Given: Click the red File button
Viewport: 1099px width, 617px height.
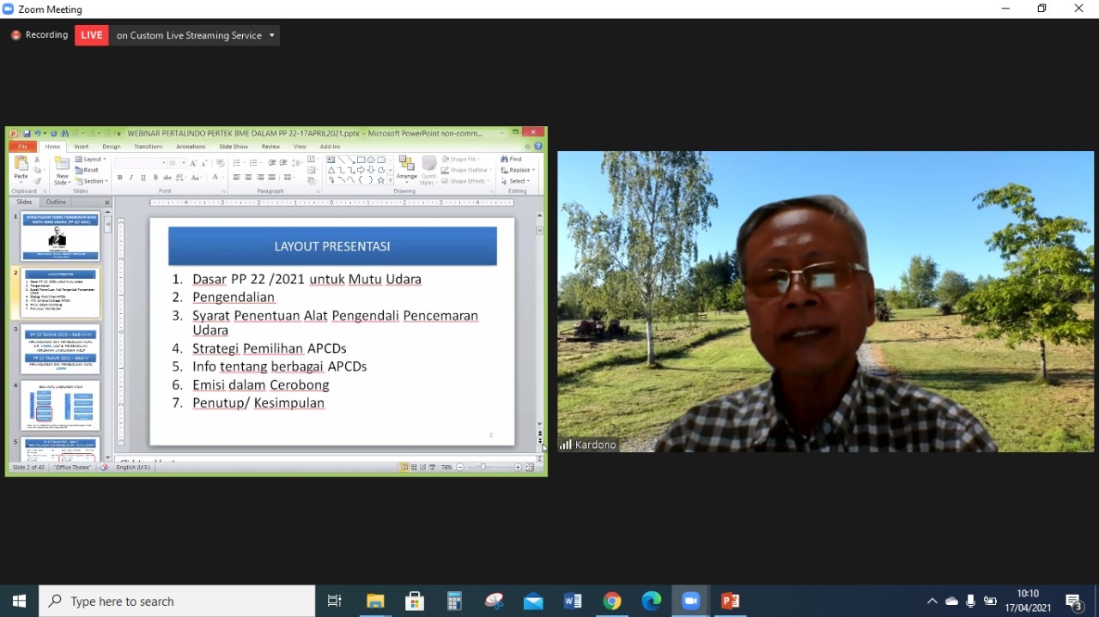Looking at the screenshot, I should tap(23, 147).
